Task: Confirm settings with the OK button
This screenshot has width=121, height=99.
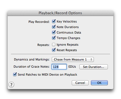Action: [99, 83]
